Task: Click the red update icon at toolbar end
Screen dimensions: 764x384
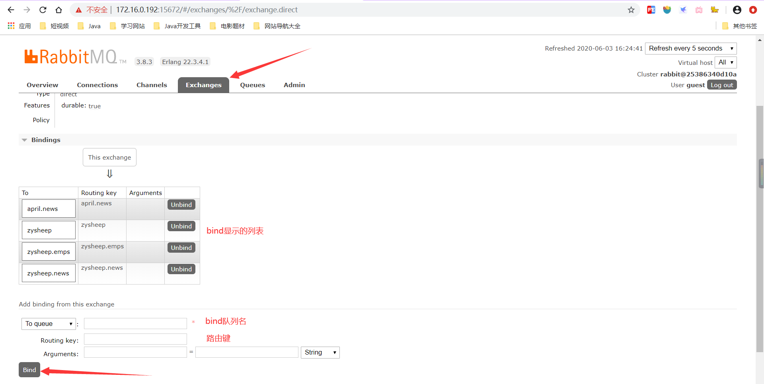Action: pos(753,10)
